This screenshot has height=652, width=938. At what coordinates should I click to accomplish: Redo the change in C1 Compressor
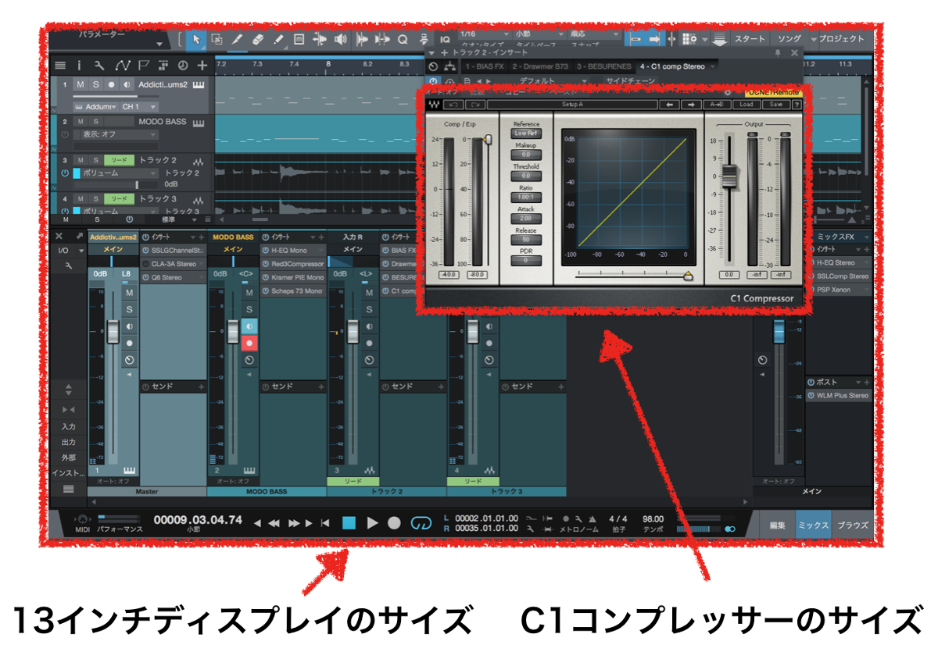[x=474, y=104]
